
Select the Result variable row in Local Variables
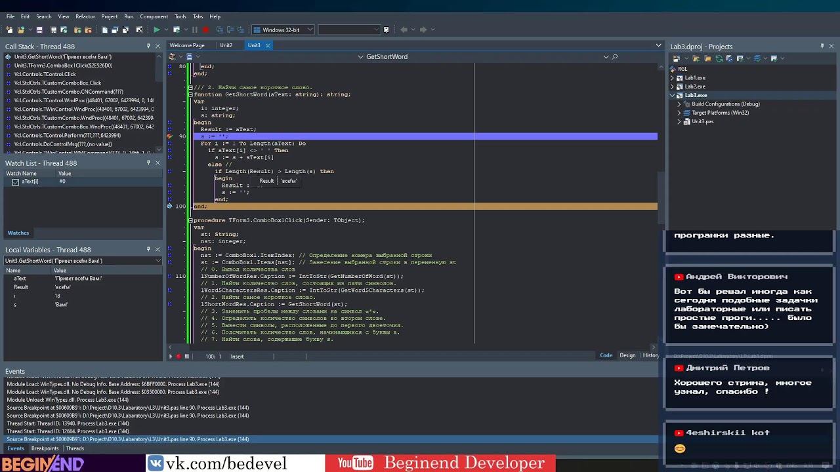pyautogui.click(x=82, y=287)
